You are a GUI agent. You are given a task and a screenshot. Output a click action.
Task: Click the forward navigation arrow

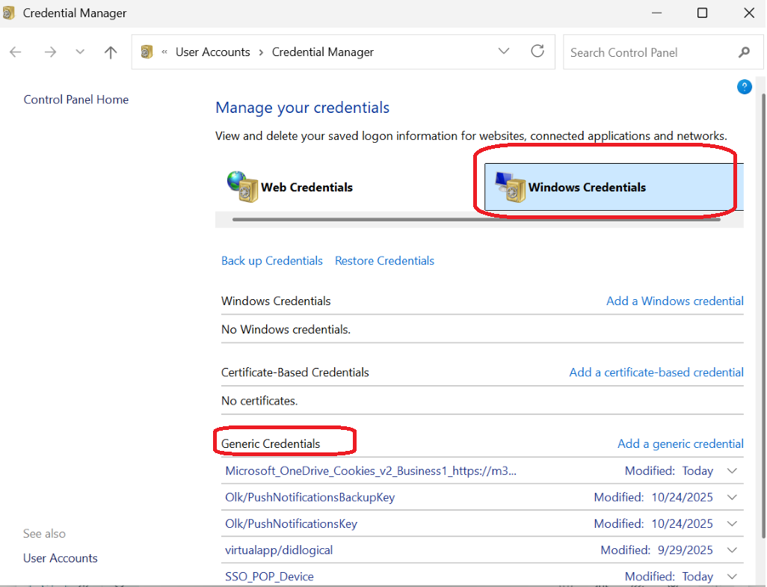coord(50,52)
